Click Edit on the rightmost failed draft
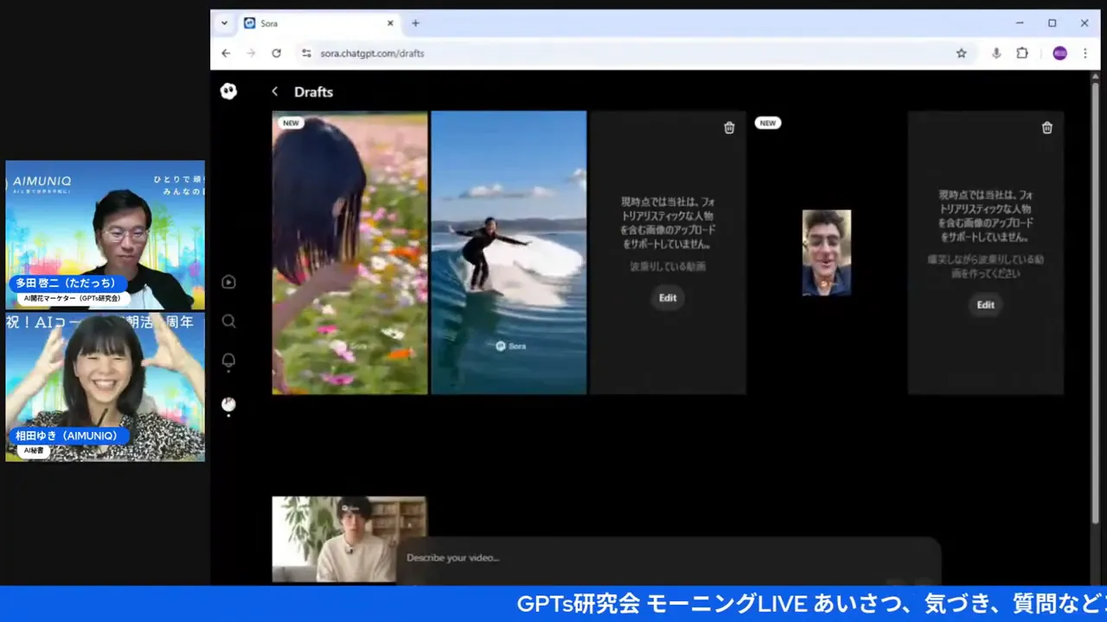 click(x=985, y=305)
